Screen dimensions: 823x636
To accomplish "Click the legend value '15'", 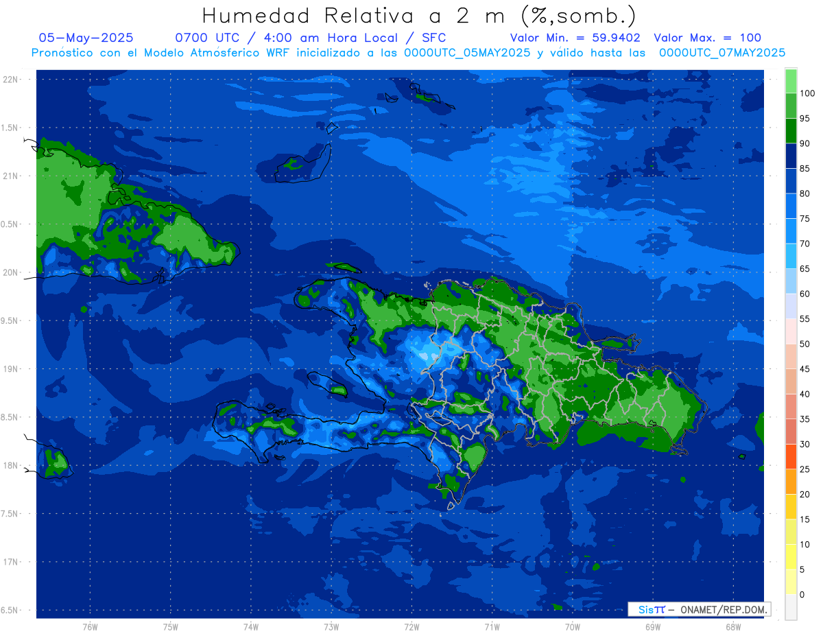I will tap(805, 519).
